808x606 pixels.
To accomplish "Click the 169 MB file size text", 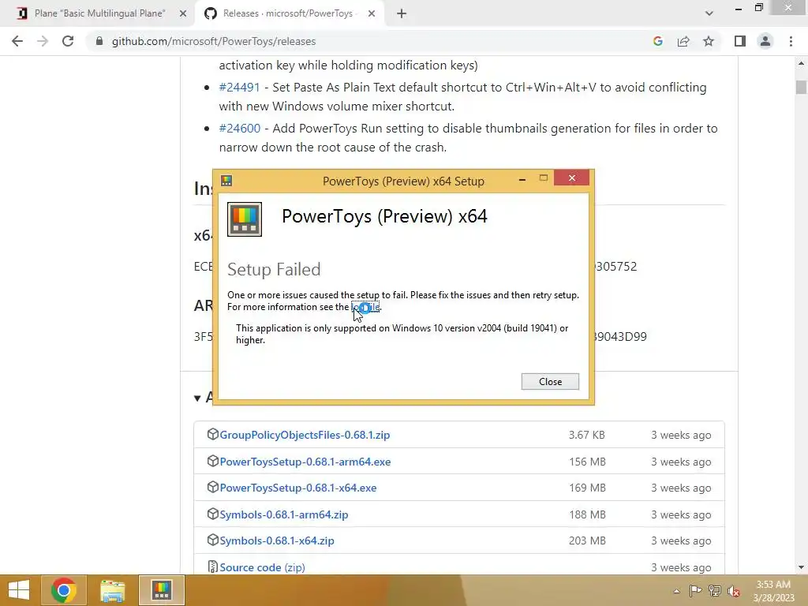I will coord(587,488).
